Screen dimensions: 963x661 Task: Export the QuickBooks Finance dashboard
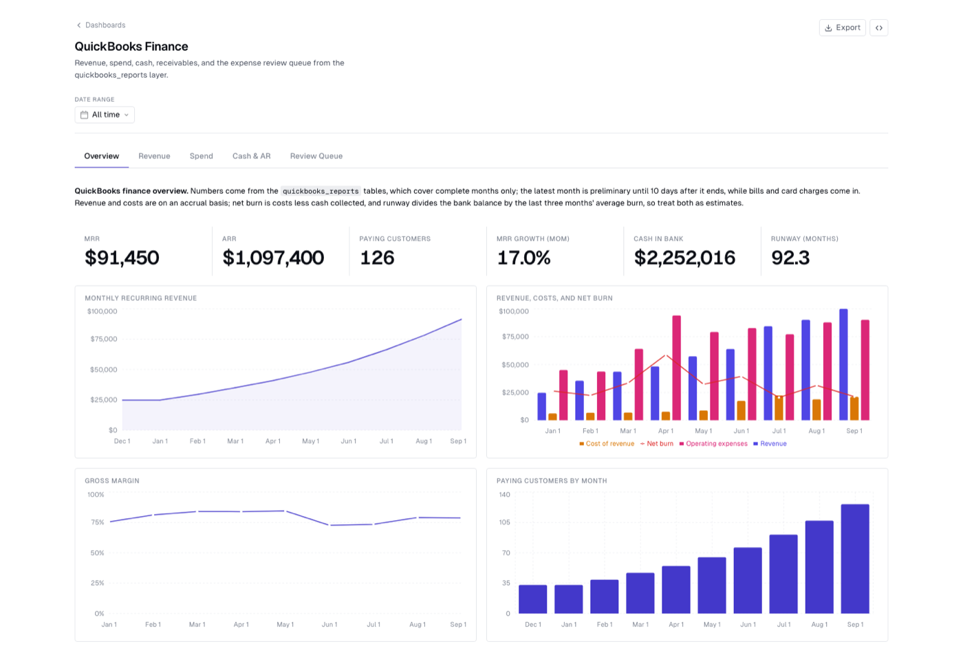pos(842,27)
